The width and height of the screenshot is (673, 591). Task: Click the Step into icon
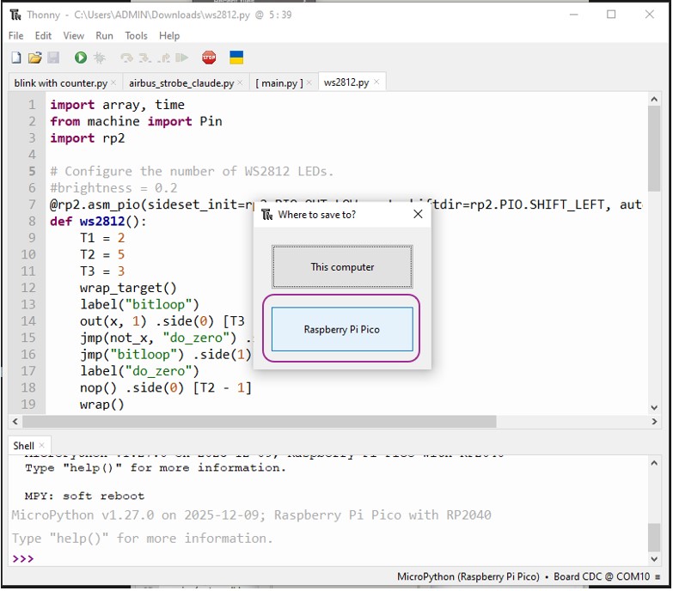145,58
